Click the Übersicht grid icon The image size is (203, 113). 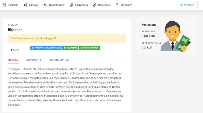pyautogui.click(x=4, y=5)
